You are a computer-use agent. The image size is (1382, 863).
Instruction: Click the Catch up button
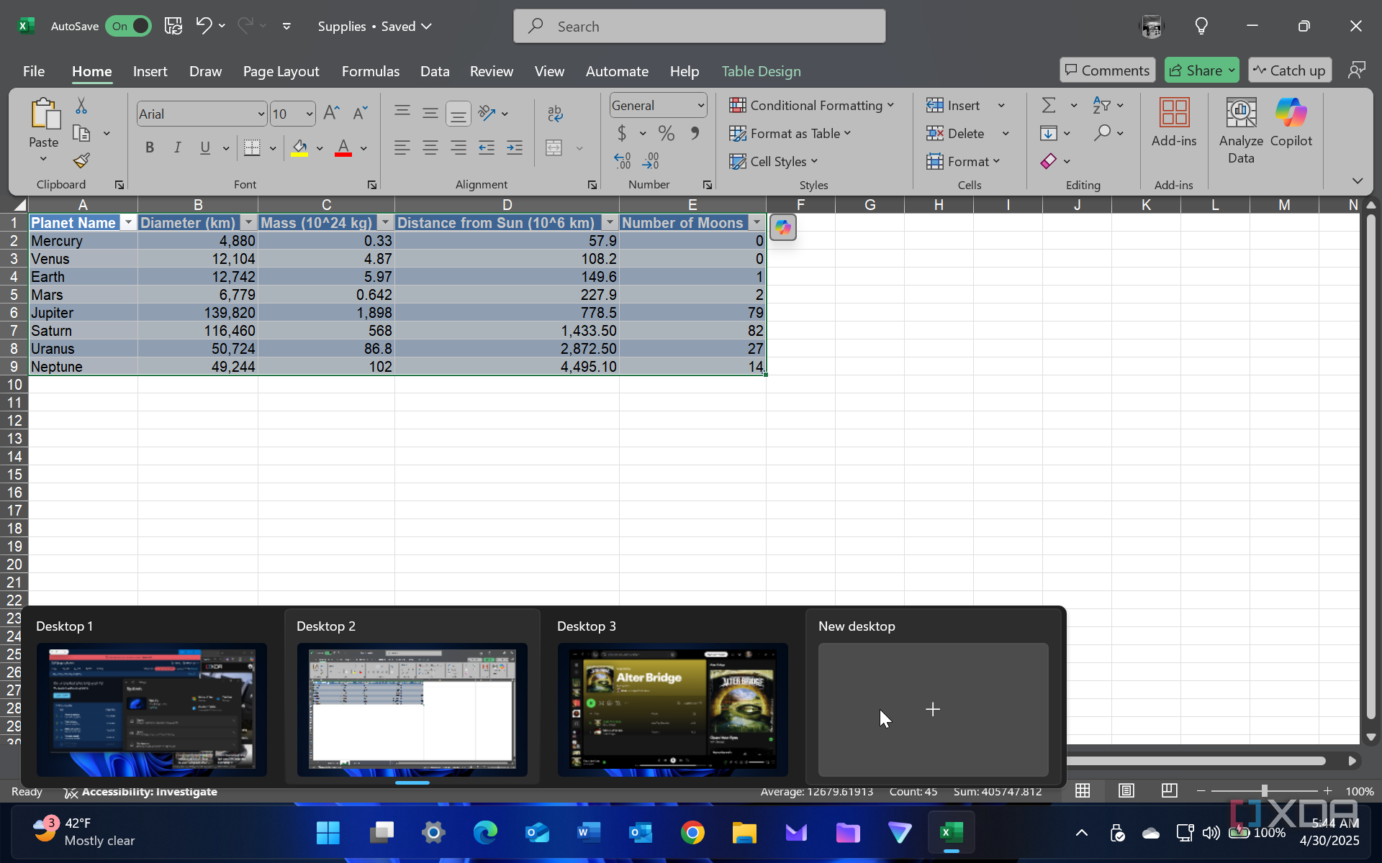(x=1290, y=70)
